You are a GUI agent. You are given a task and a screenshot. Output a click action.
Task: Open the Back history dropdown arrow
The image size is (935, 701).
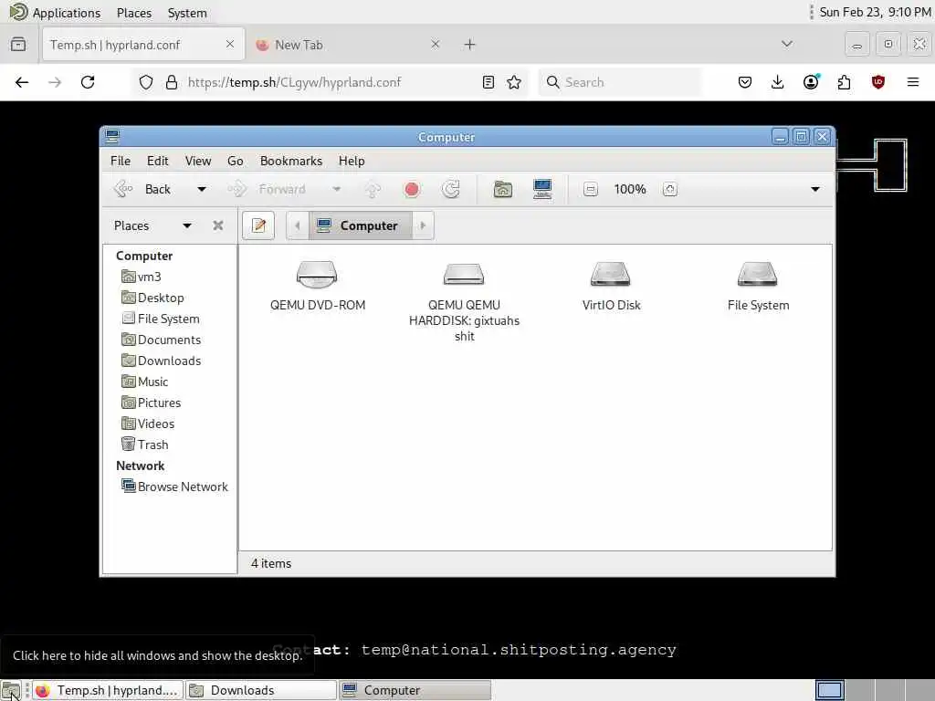pyautogui.click(x=202, y=190)
